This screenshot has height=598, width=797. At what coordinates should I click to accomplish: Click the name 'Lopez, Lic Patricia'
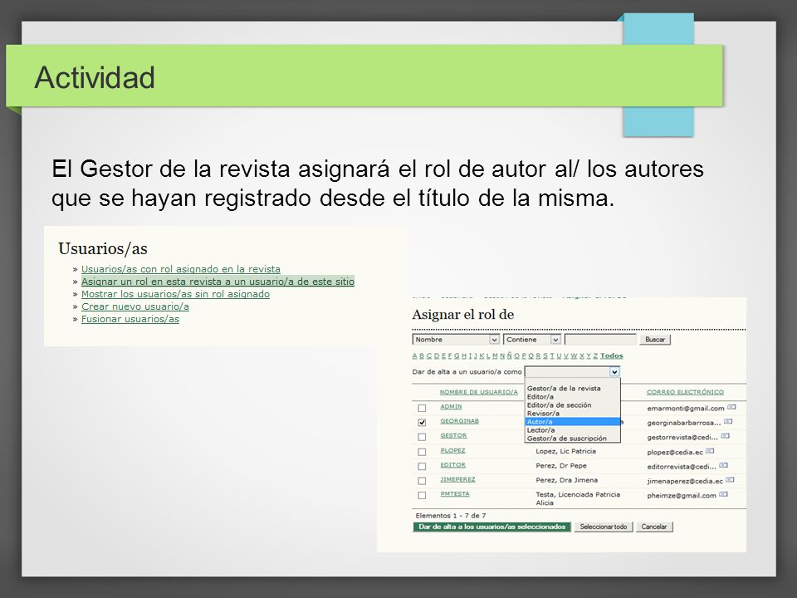565,451
